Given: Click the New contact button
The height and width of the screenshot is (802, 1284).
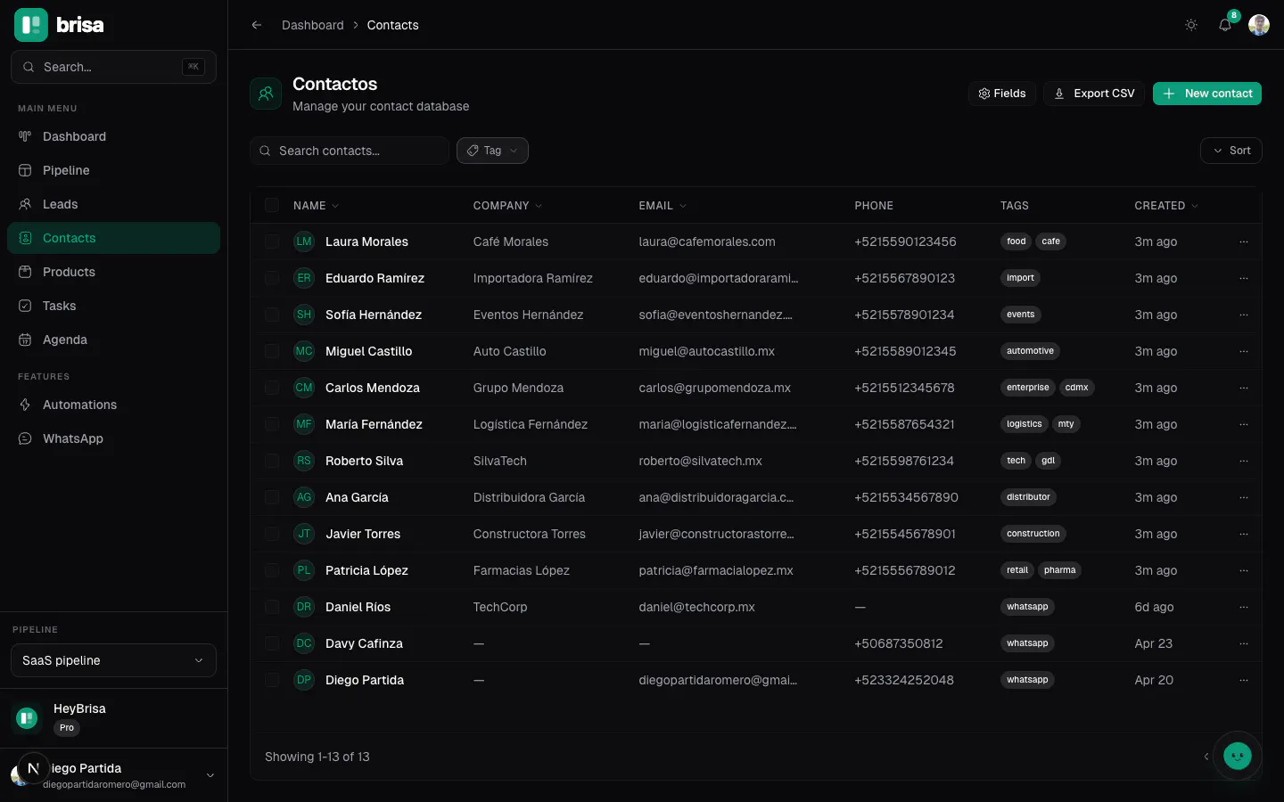Looking at the screenshot, I should [1206, 94].
